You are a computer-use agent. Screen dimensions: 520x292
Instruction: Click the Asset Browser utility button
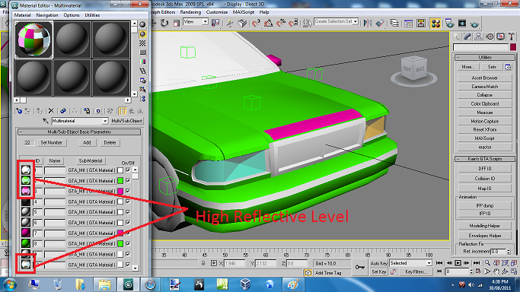[x=484, y=78]
